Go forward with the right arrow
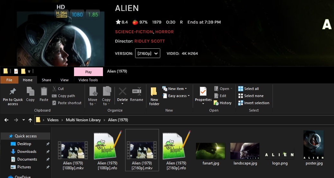 tap(16, 120)
